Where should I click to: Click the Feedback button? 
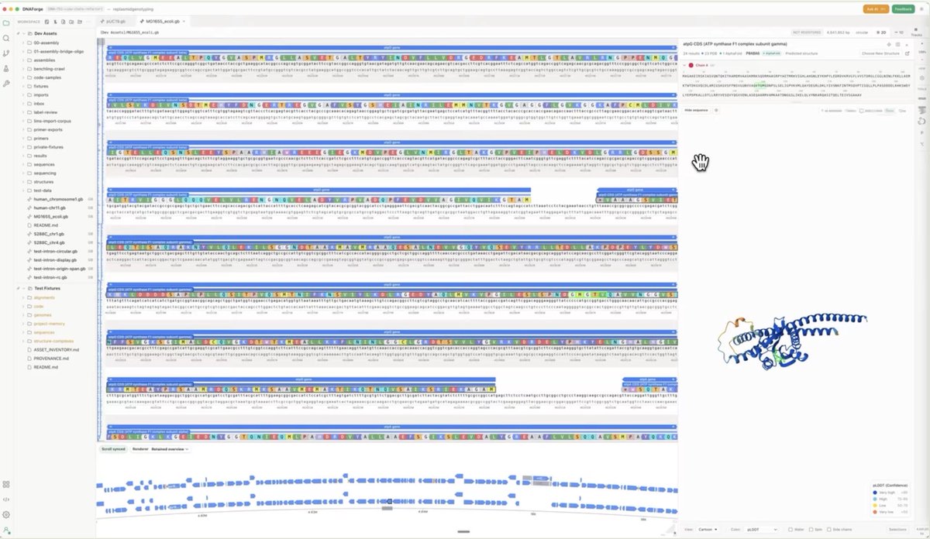coord(903,9)
